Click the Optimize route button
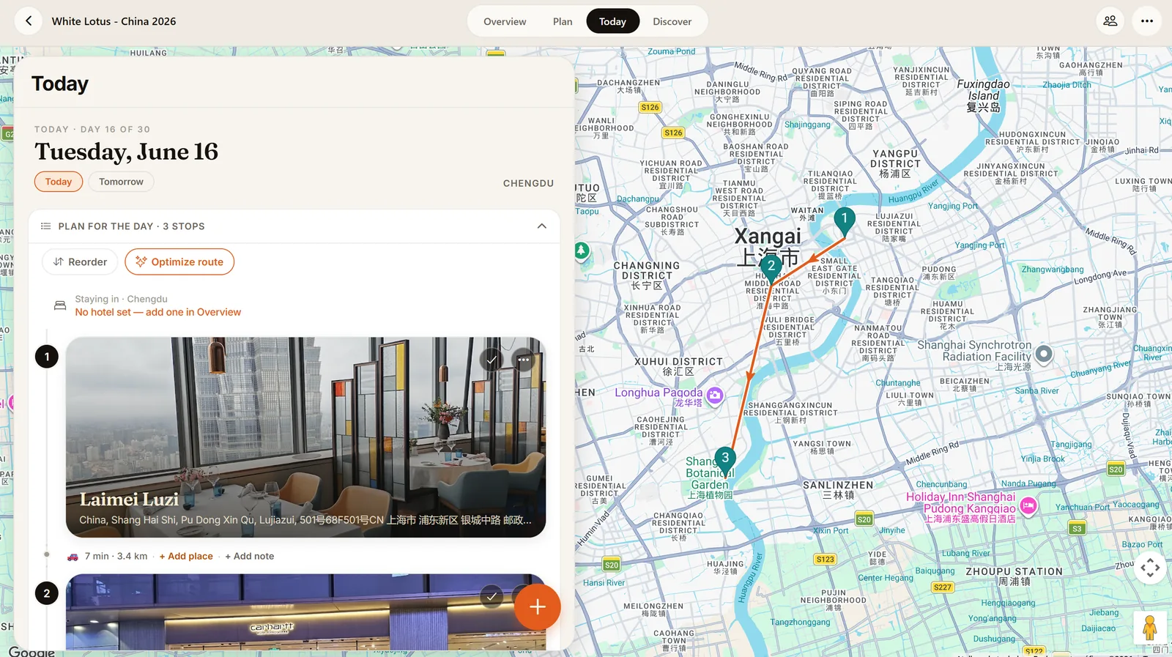 coord(179,261)
